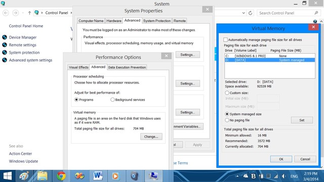
Task: Switch to the Hardware tab
Action: click(114, 21)
